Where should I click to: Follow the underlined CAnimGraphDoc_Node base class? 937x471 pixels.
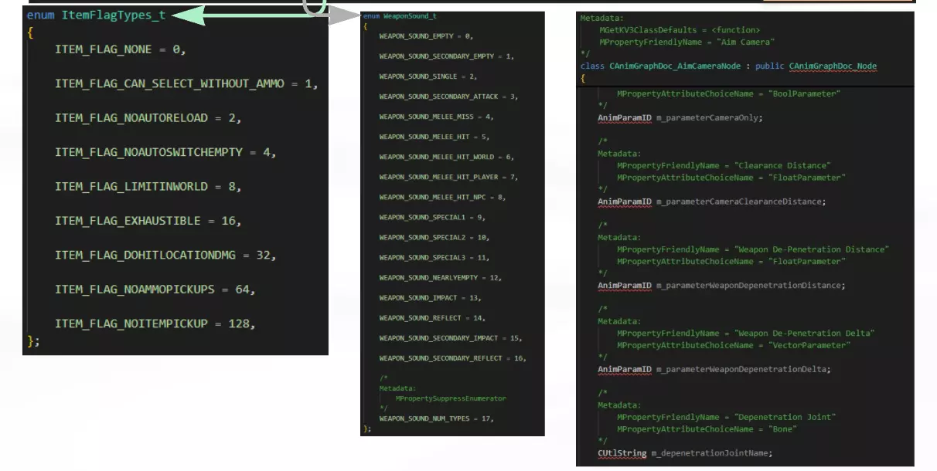(x=833, y=66)
